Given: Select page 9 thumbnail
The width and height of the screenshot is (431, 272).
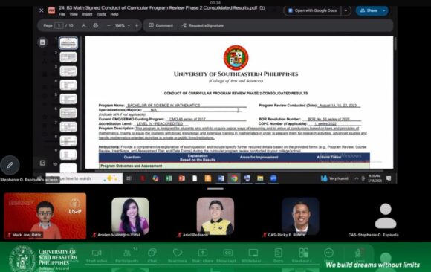Looking at the screenshot, I should [68, 155].
